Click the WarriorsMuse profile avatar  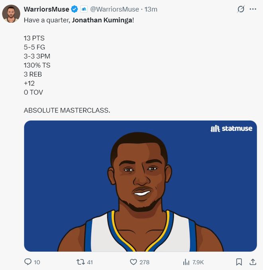[x=11, y=14]
